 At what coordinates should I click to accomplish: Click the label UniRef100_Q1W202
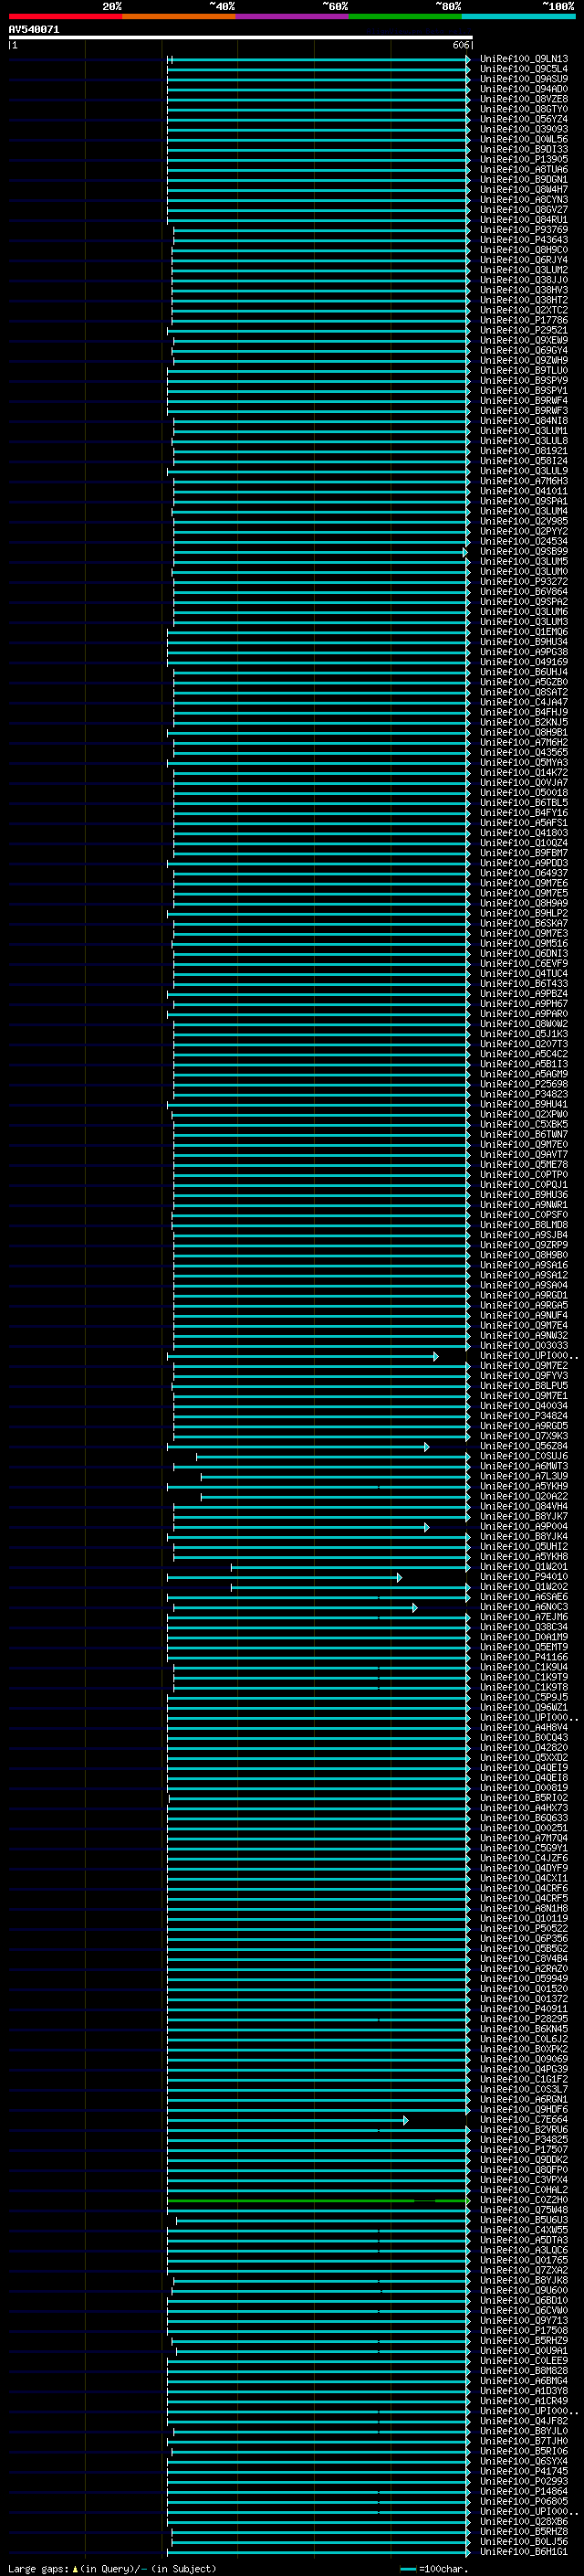point(524,1587)
